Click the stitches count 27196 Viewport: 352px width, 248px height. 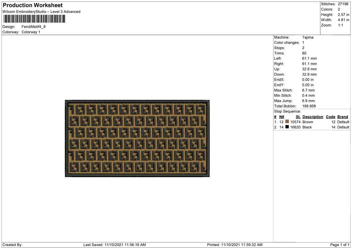pos(343,4)
